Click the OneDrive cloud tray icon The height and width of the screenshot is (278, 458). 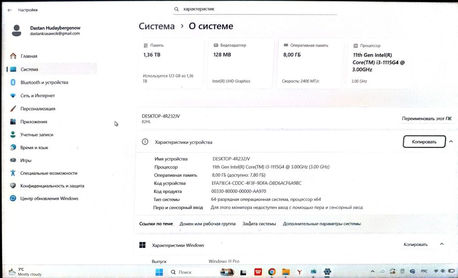pos(382,271)
